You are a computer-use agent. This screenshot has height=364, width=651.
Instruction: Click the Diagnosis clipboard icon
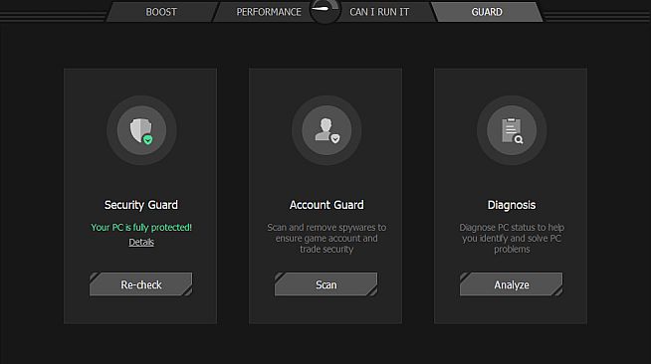click(x=512, y=130)
